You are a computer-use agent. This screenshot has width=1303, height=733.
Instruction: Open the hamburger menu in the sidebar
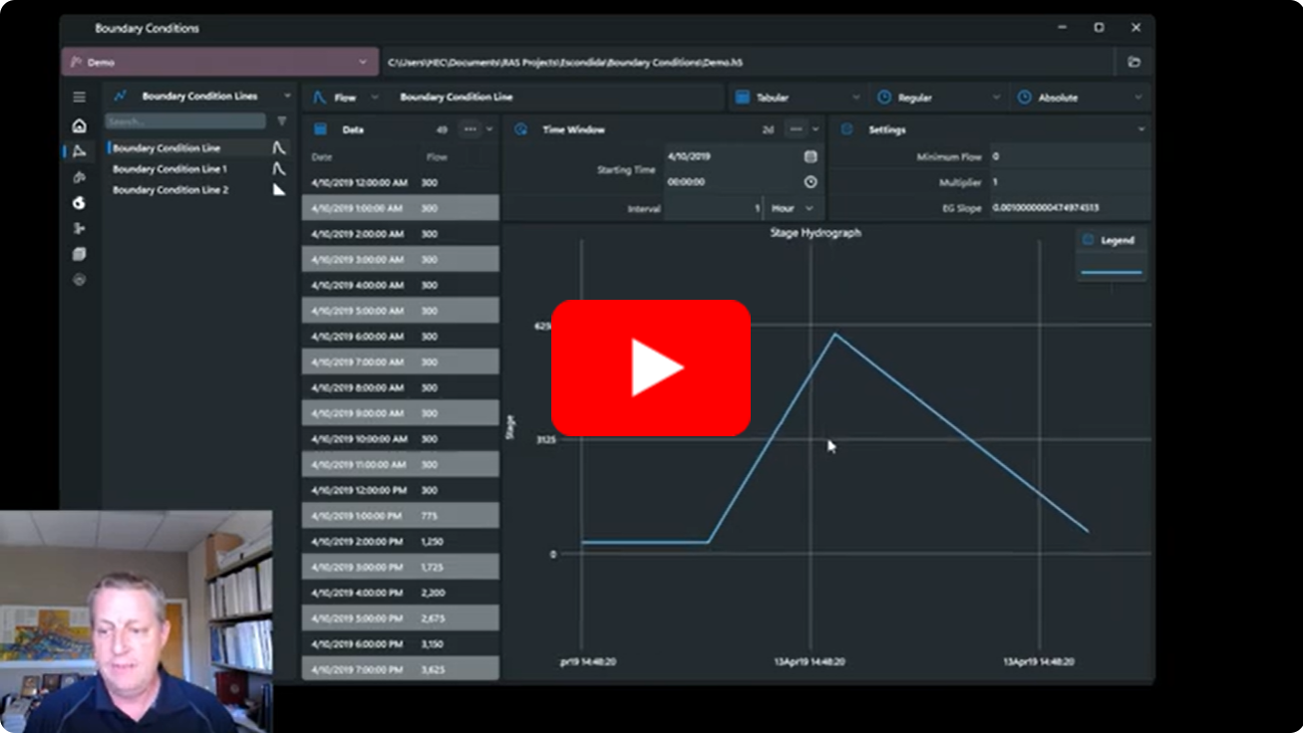[x=79, y=97]
